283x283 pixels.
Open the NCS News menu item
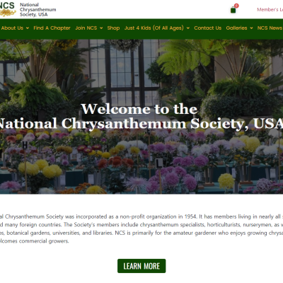tap(270, 28)
